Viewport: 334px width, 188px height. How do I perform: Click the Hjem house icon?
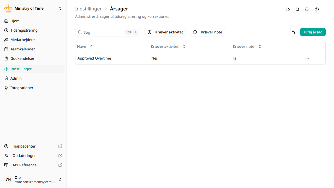tap(6, 21)
